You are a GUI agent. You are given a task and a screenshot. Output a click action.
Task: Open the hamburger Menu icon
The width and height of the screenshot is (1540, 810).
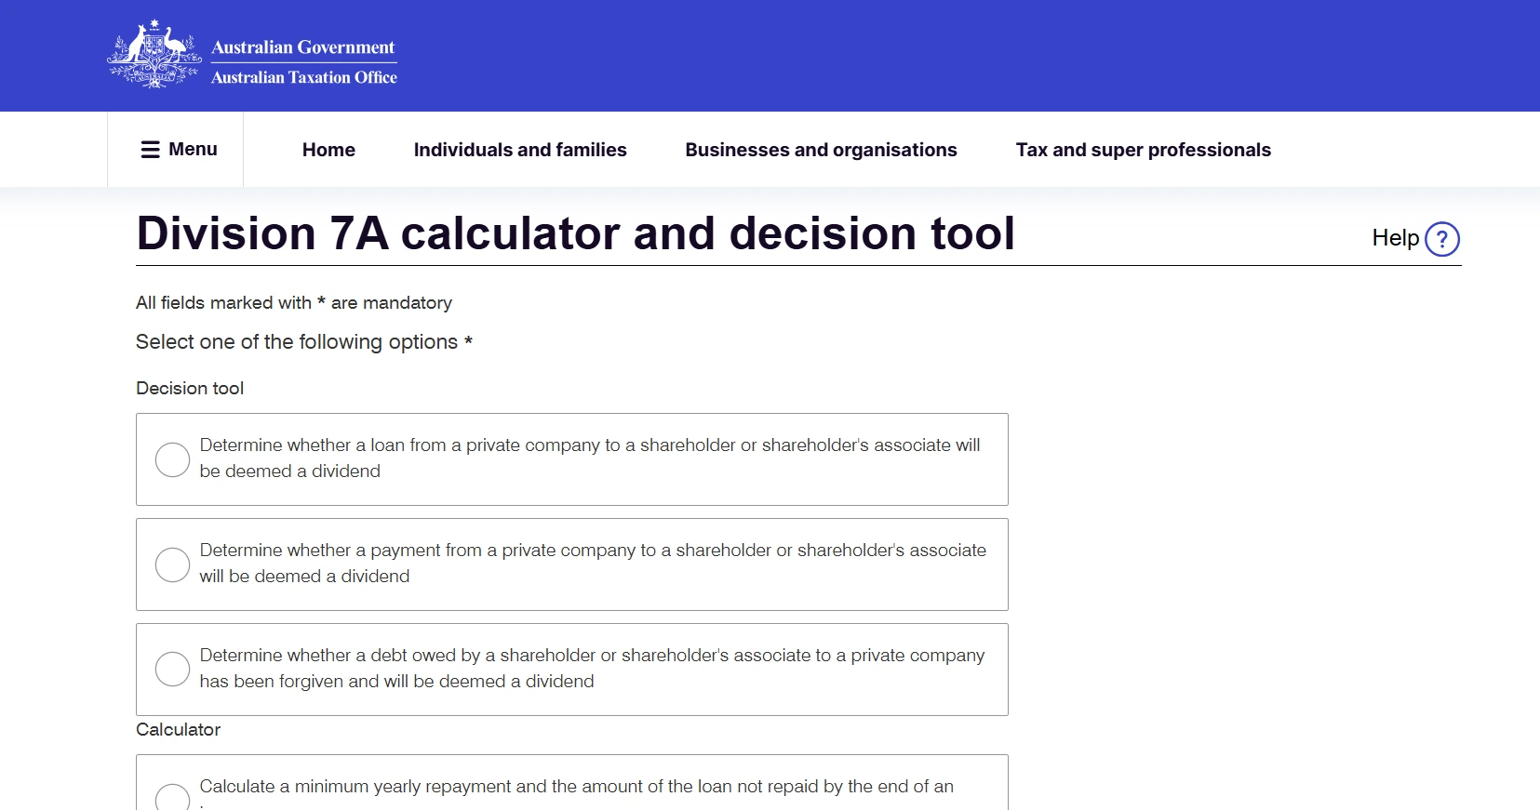click(150, 150)
